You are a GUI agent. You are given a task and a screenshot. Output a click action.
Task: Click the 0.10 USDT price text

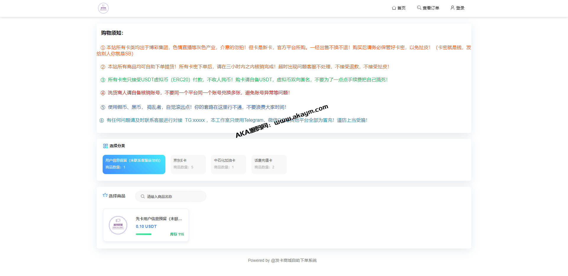146,226
